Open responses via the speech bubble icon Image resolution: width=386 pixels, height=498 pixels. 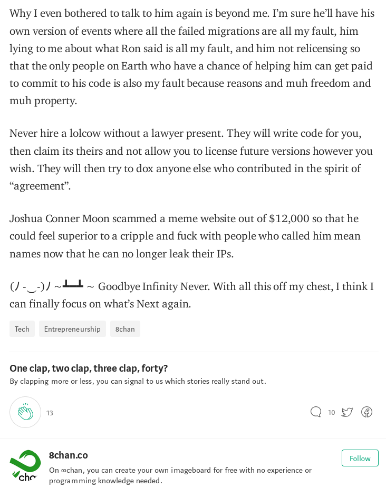(x=316, y=412)
